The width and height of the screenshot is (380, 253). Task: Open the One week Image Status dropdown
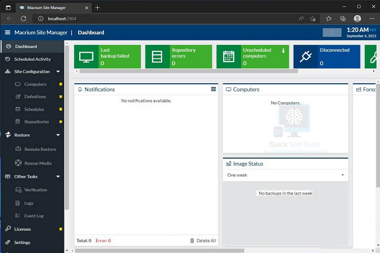click(x=286, y=175)
